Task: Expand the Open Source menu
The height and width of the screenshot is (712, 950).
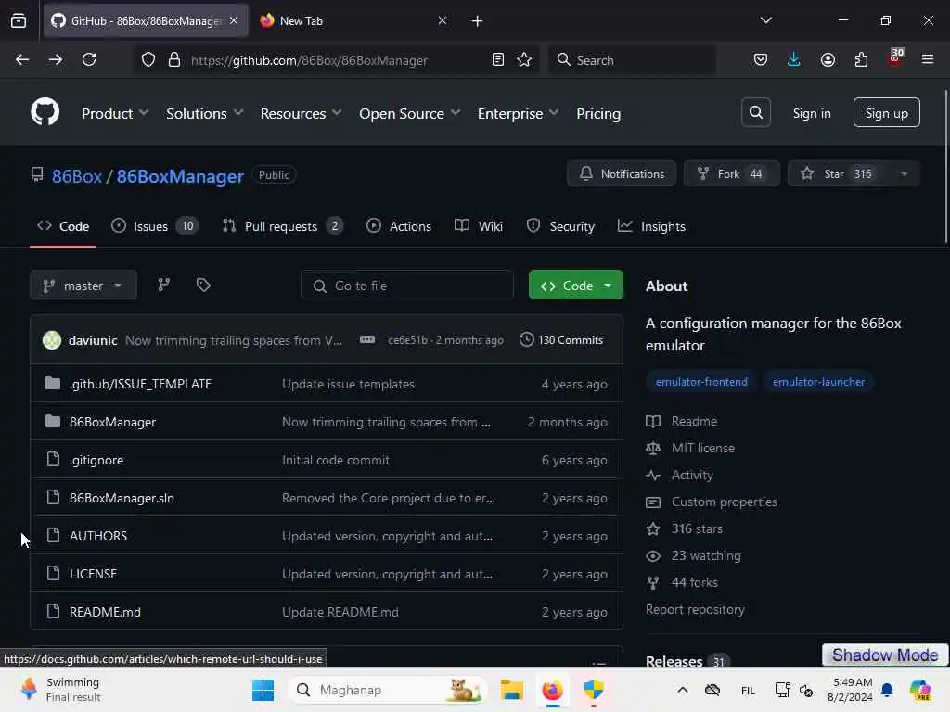Action: point(409,113)
